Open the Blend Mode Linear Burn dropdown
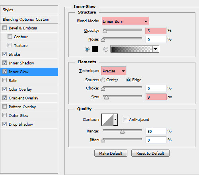This screenshot has height=175, width=199. point(125,21)
